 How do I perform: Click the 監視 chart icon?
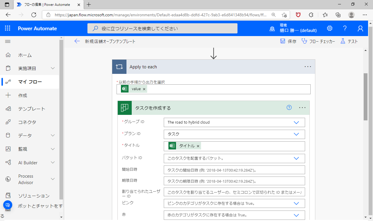pos(8,149)
